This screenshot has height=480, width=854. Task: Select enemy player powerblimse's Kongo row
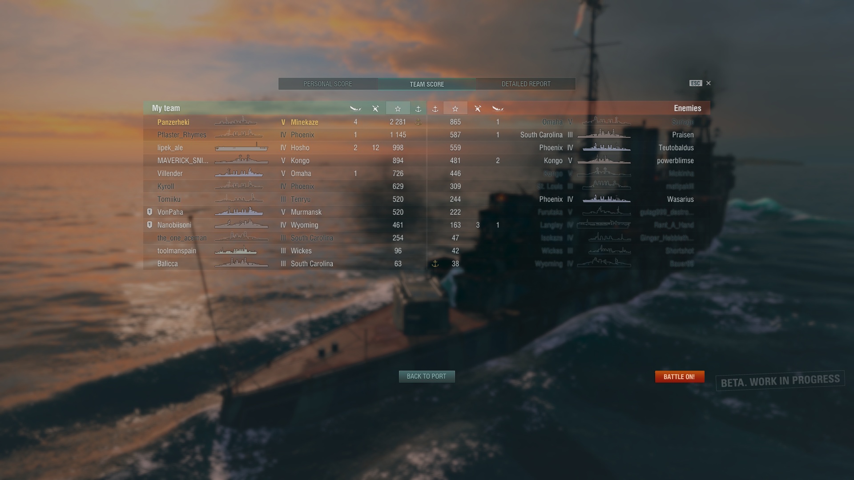[x=568, y=160]
